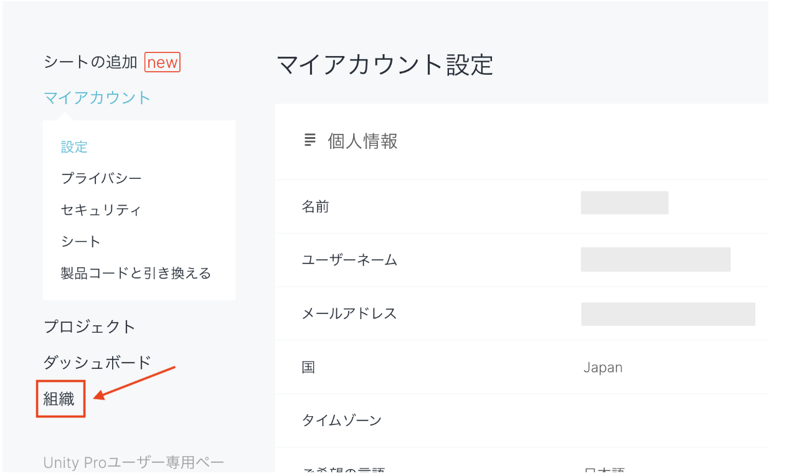The image size is (807, 476).
Task: Select the 国 row label
Action: tap(308, 367)
